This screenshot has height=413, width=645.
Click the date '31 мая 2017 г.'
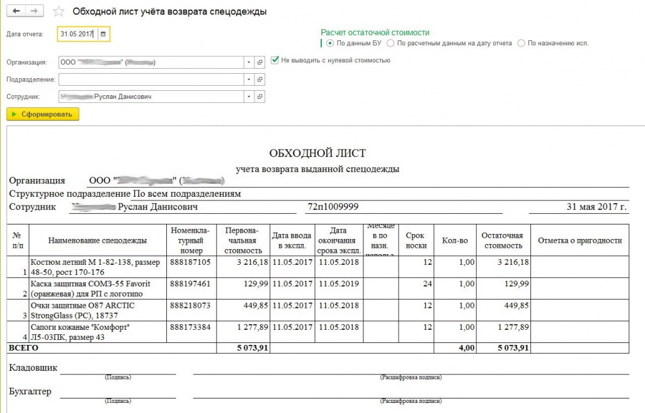596,207
